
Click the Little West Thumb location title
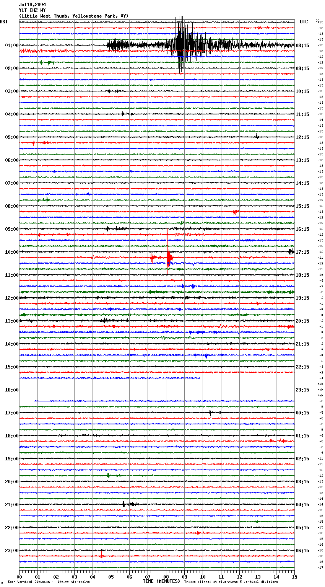74,16
